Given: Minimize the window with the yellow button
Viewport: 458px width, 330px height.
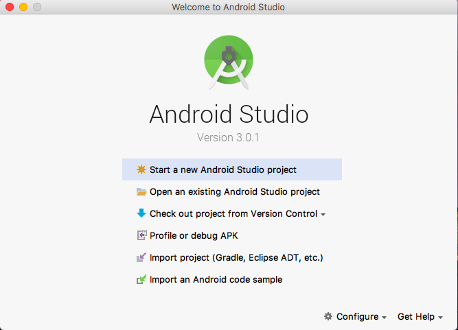Looking at the screenshot, I should pyautogui.click(x=23, y=7).
